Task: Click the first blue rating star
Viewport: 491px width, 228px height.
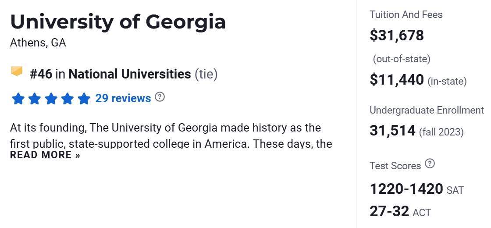Action: pos(18,99)
